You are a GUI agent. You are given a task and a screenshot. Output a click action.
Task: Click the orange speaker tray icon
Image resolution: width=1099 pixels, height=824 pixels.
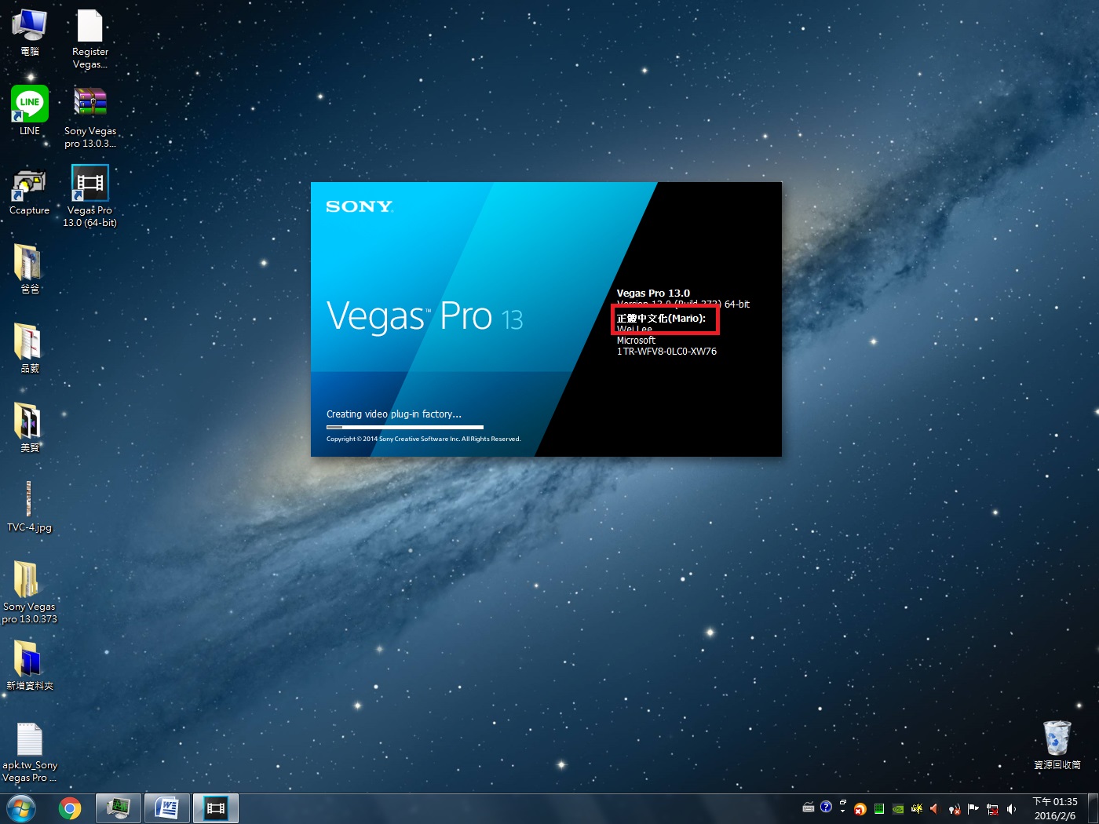click(935, 808)
